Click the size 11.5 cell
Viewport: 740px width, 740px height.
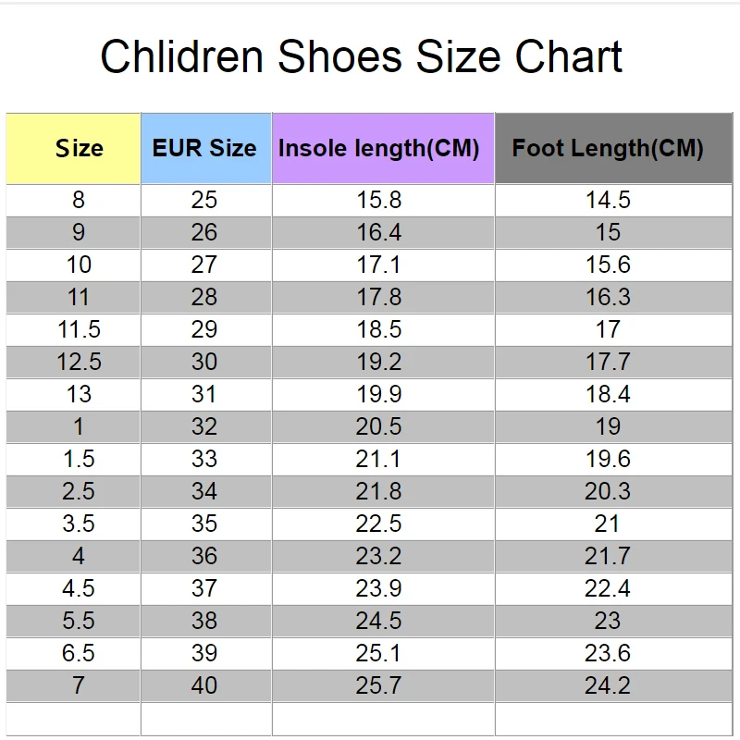(79, 329)
